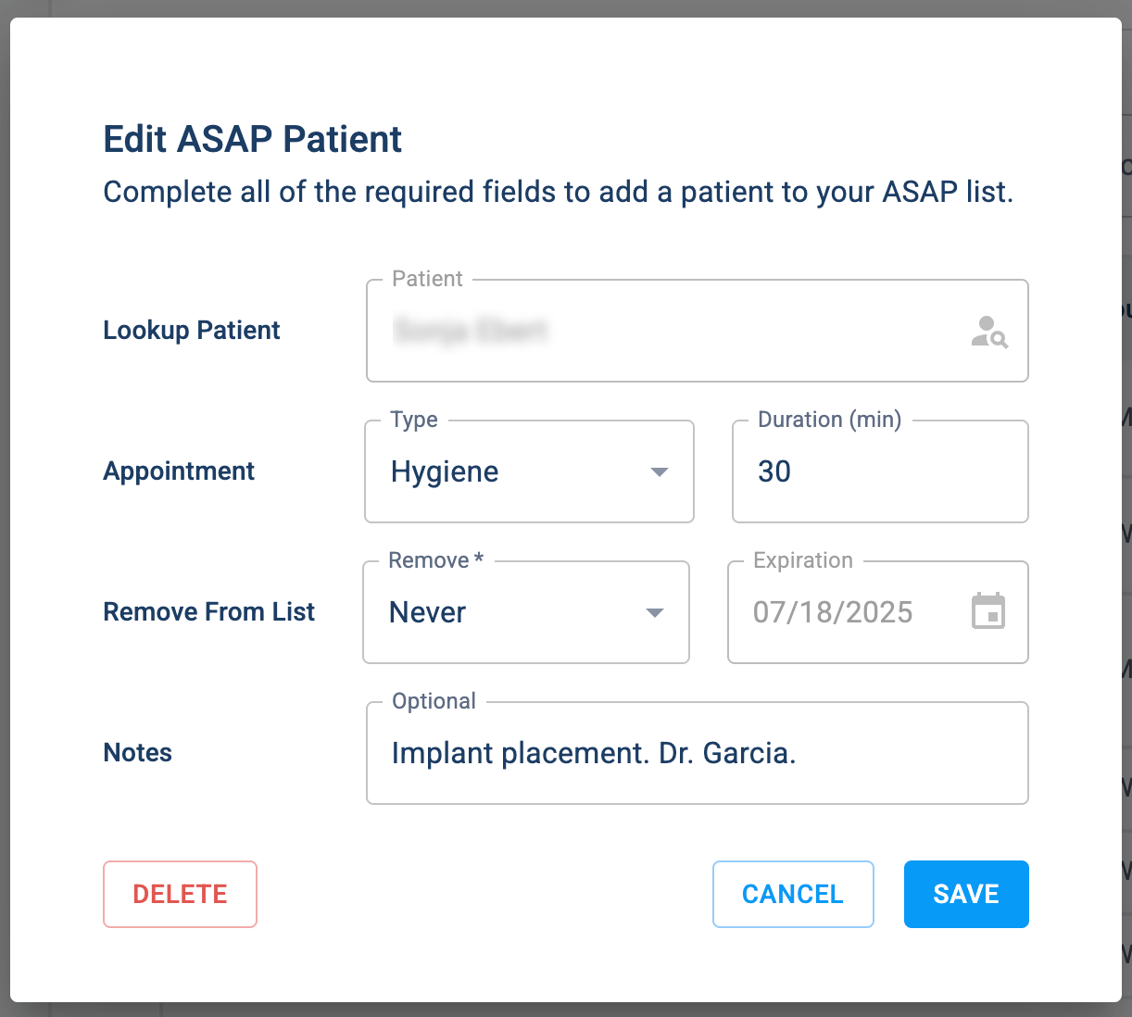Expand the Type dropdown arrow
This screenshot has height=1017, width=1132.
coord(660,472)
